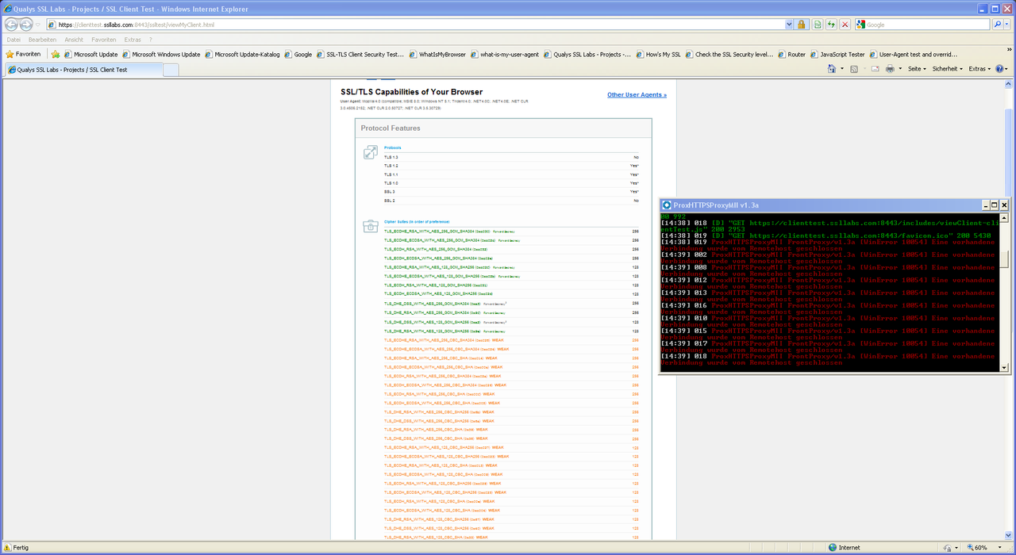Open the Router bookmark
The width and height of the screenshot is (1016, 555).
pyautogui.click(x=792, y=55)
